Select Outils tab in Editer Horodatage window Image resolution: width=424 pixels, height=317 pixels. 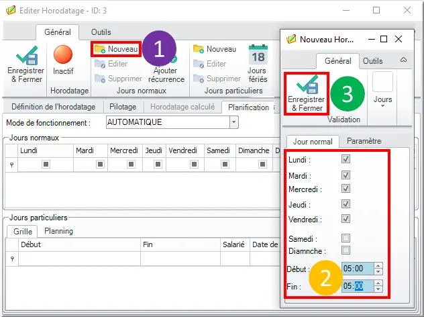pos(101,32)
